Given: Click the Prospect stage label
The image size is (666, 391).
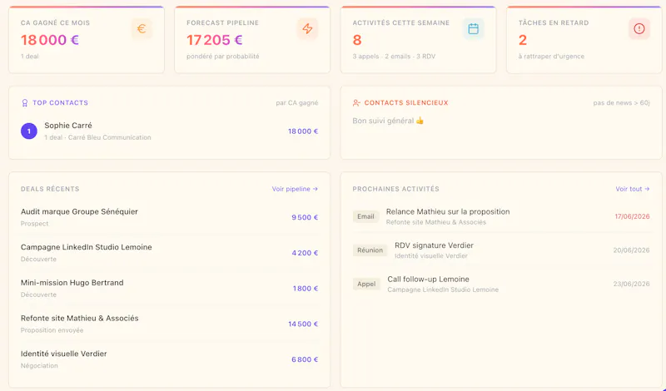Looking at the screenshot, I should pos(34,224).
